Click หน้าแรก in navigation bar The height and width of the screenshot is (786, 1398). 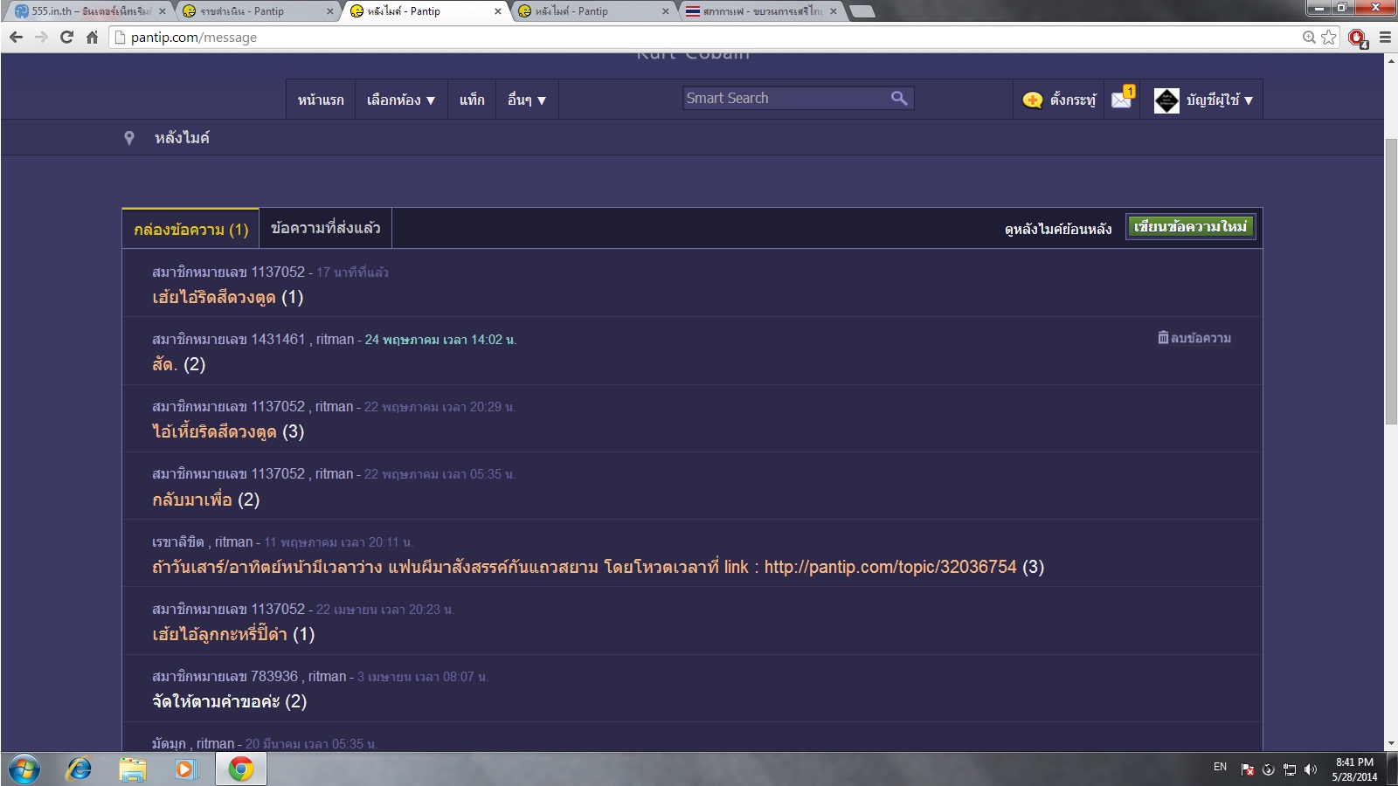click(321, 100)
